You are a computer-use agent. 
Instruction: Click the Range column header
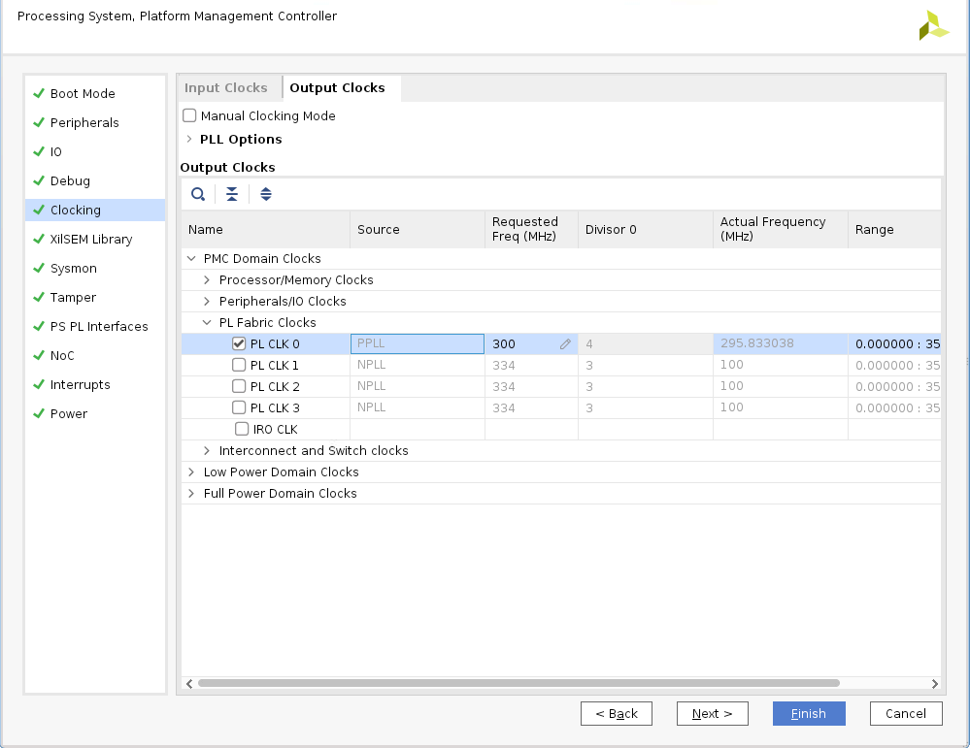pyautogui.click(x=894, y=229)
